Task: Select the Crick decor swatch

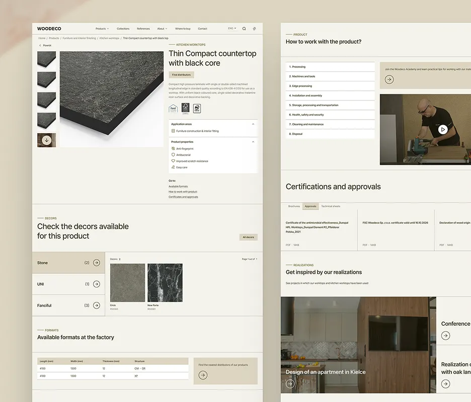Action: (x=127, y=282)
